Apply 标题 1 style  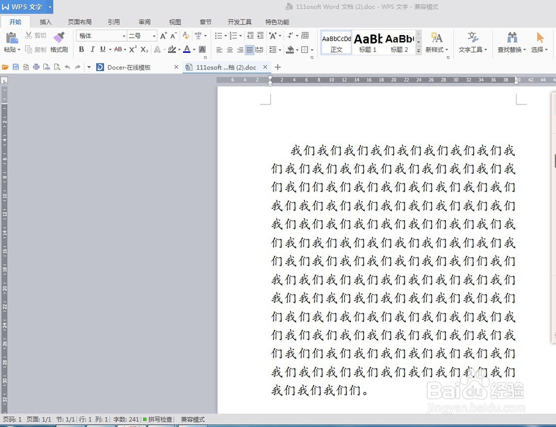tap(368, 43)
